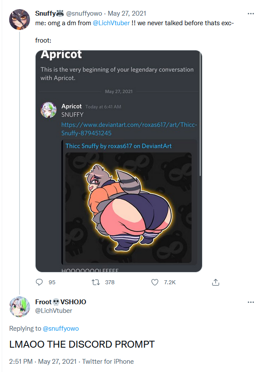
Task: Click the reply icon under Snuffy's tweet
Action: click(40, 282)
